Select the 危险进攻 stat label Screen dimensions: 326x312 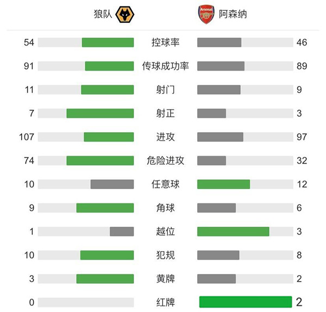point(166,161)
